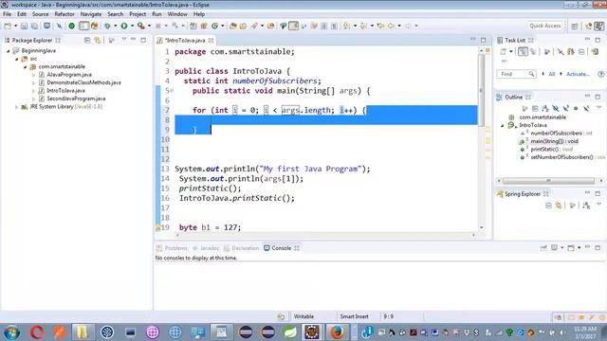Click the status bar icon left of Writable
Screen dimensions: 607x341
(x=281, y=316)
